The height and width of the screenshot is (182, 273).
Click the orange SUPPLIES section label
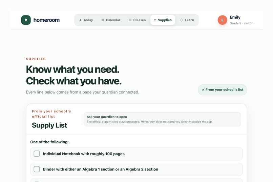(36, 59)
